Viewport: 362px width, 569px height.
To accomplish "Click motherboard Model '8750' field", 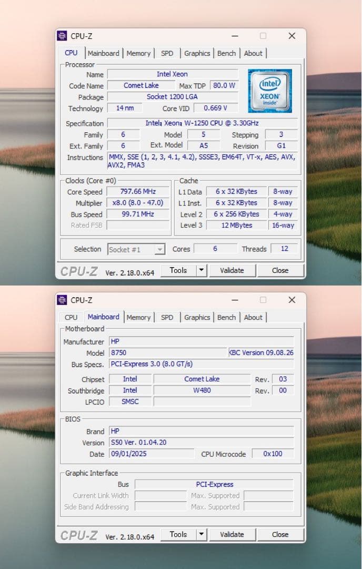I will click(168, 352).
